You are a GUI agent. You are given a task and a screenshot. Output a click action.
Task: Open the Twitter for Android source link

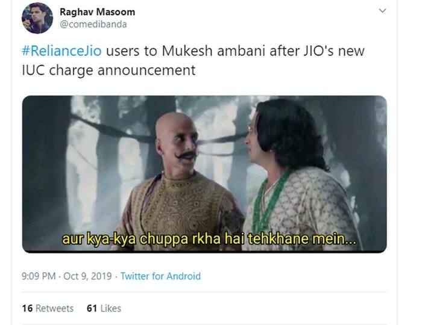tap(160, 276)
